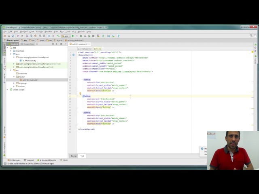Run the app with green play icon
This screenshot has height=194, width=259.
pos(73,36)
